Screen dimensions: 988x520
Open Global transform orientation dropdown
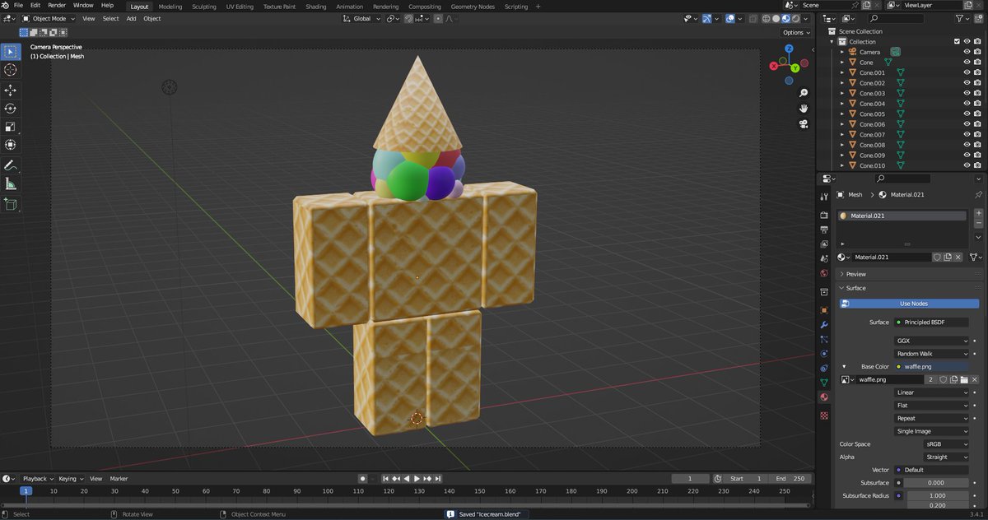pyautogui.click(x=362, y=18)
